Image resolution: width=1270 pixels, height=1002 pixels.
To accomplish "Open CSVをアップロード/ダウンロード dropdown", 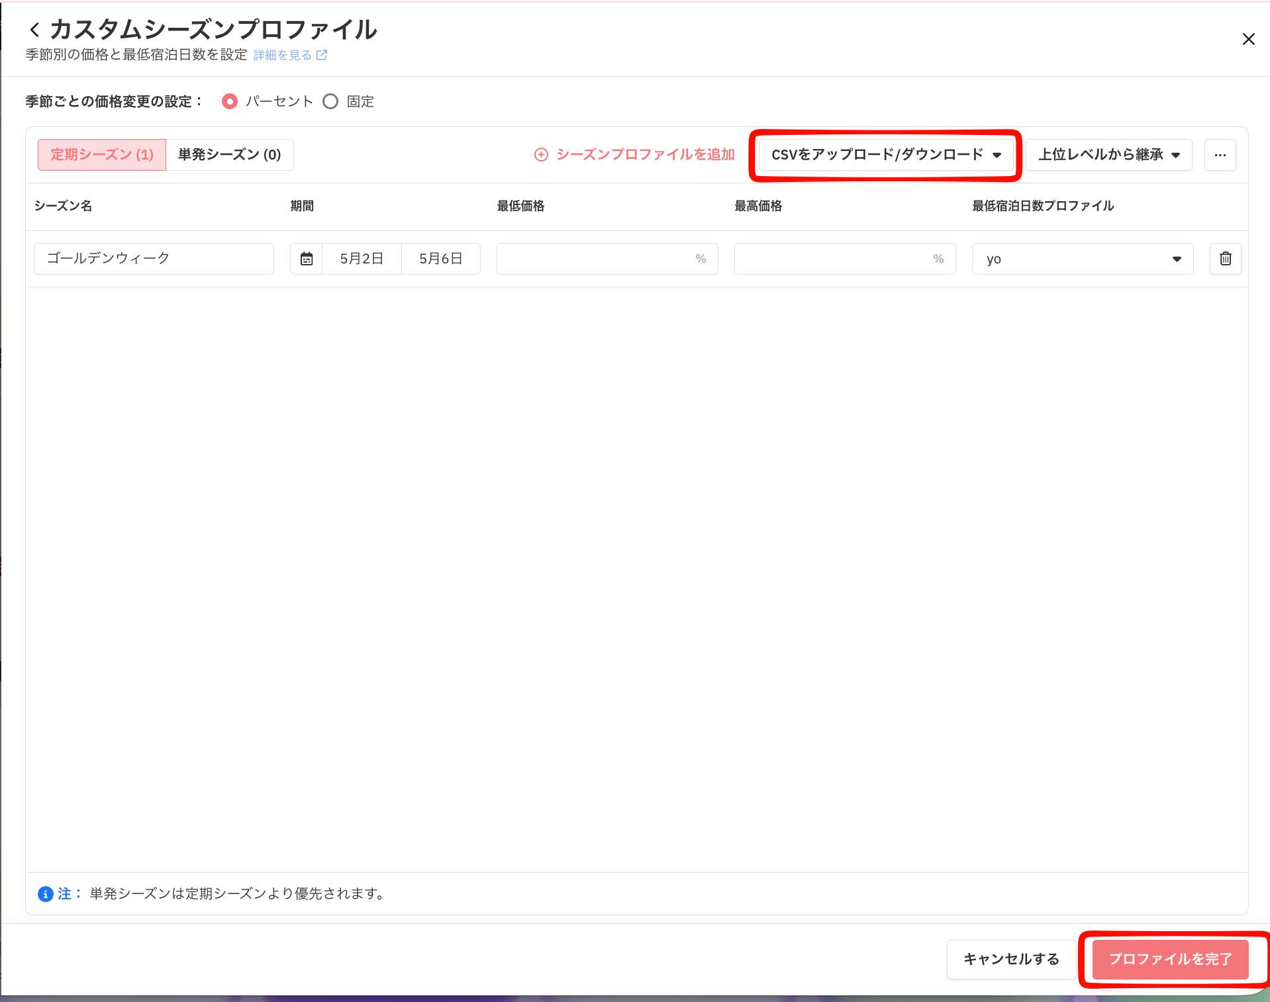I will click(885, 155).
